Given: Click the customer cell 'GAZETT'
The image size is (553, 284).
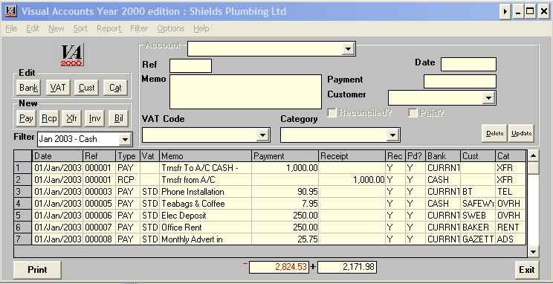Looking at the screenshot, I should click(x=478, y=239).
